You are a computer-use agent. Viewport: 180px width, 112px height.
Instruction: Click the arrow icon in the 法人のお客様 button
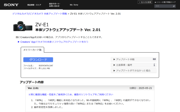pyautogui.click(x=139, y=2)
